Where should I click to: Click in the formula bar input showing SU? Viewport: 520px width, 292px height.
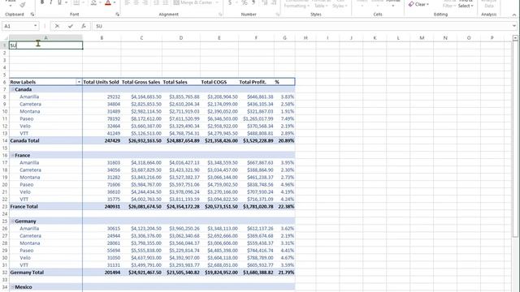click(x=301, y=26)
